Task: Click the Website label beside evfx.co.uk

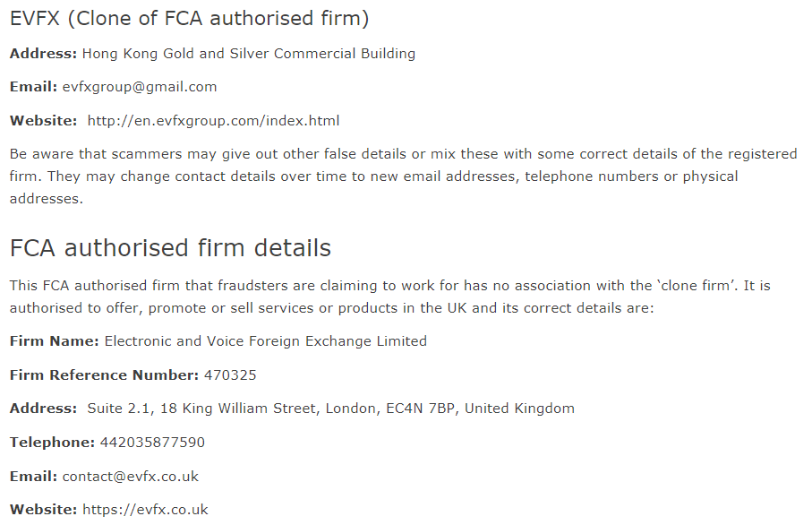Action: point(44,510)
